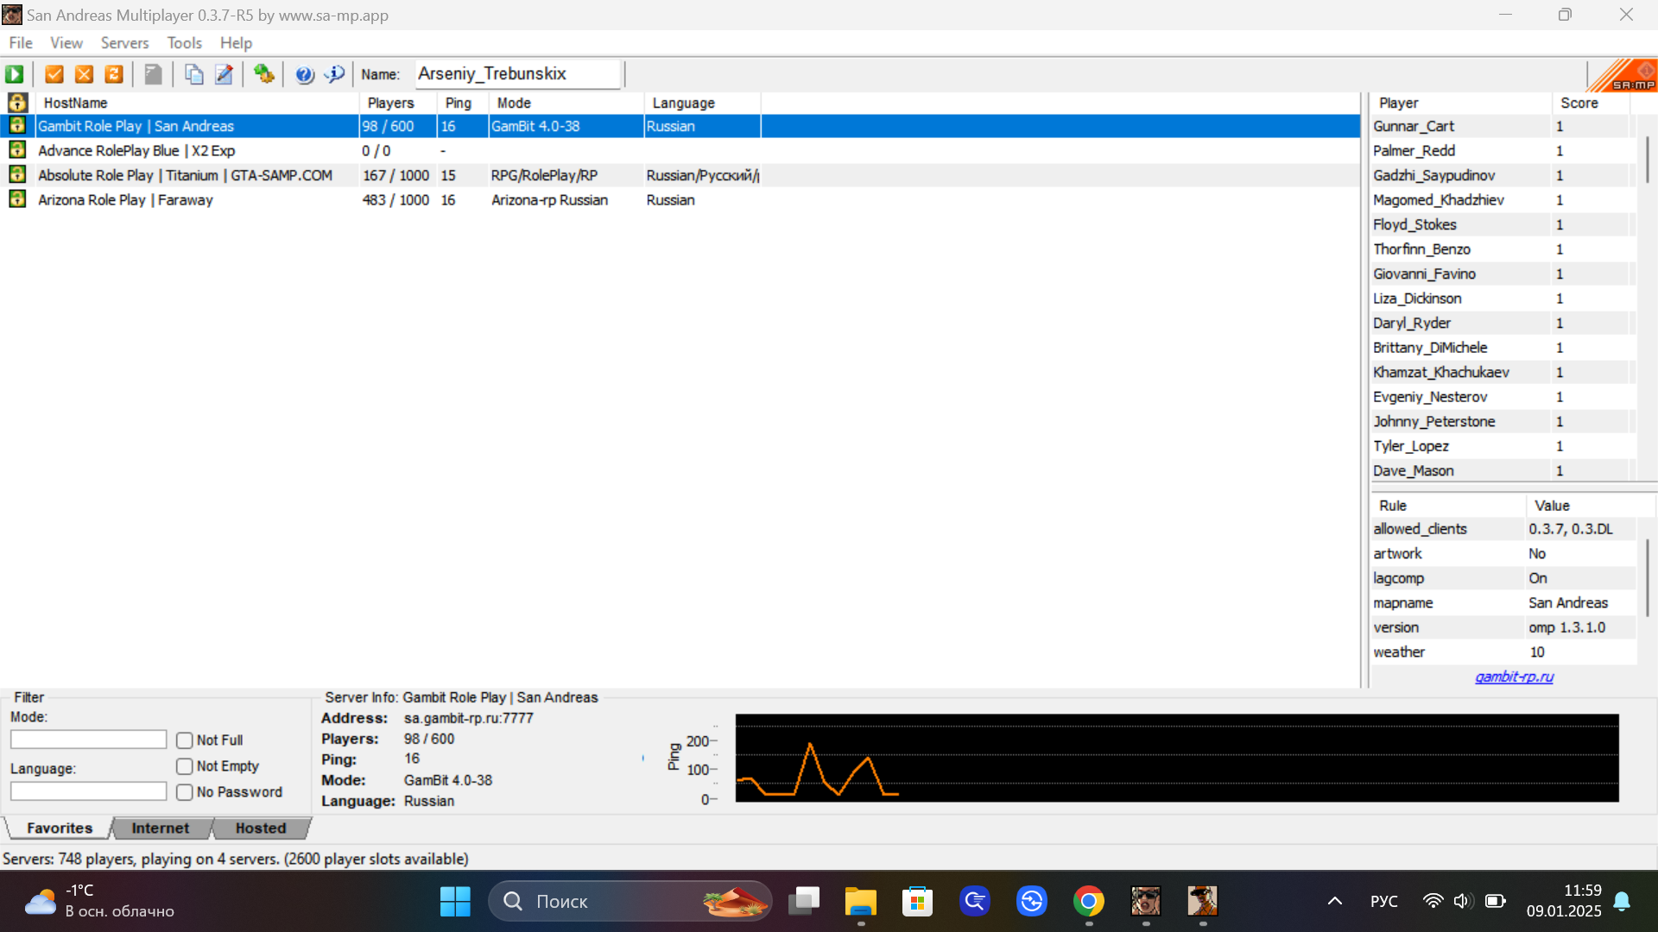Click the Copy Server Info icon

[193, 74]
